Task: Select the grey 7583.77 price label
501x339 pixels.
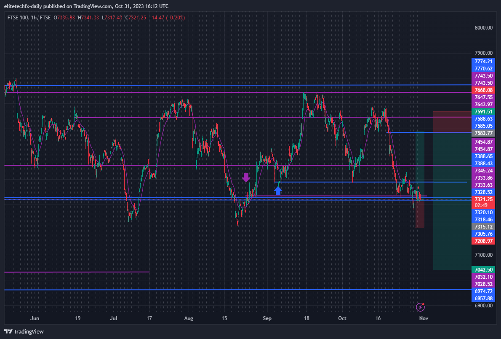Action: click(x=483, y=133)
